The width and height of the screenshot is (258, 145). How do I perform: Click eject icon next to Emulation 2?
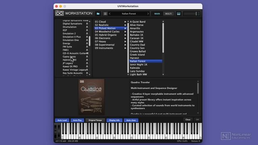(x=87, y=33)
